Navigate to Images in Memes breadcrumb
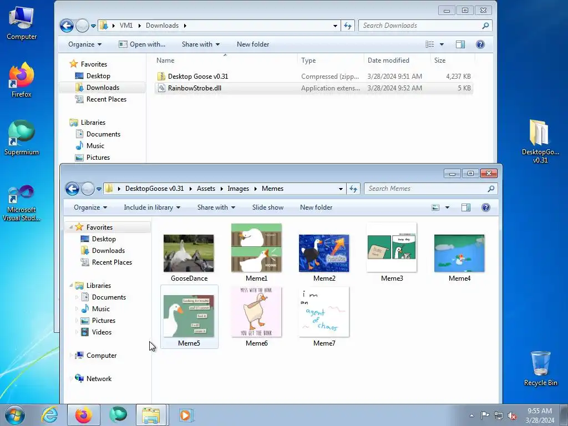568x426 pixels. click(x=239, y=189)
